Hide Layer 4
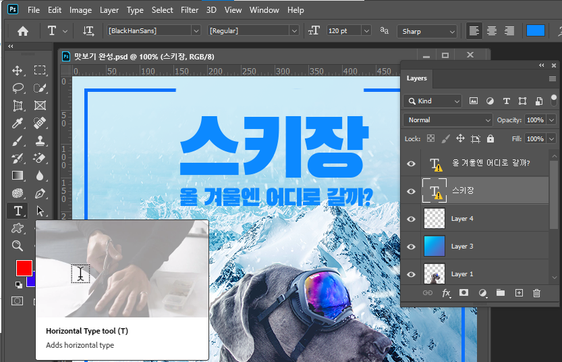The height and width of the screenshot is (362, 562). click(411, 219)
